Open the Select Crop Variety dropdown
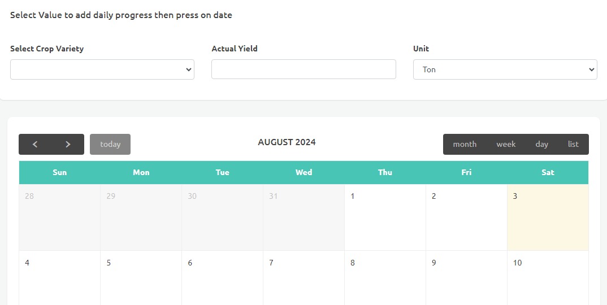 click(x=102, y=69)
